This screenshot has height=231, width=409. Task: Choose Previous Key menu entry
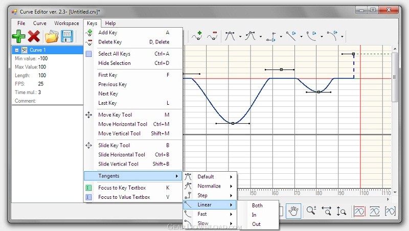133,84
